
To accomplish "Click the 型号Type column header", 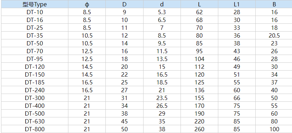I will click(x=35, y=5).
